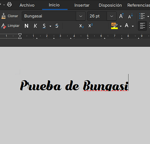Screen dimensions: 150x144
Task: Click the word "de" in document
Action: (x=72, y=85)
